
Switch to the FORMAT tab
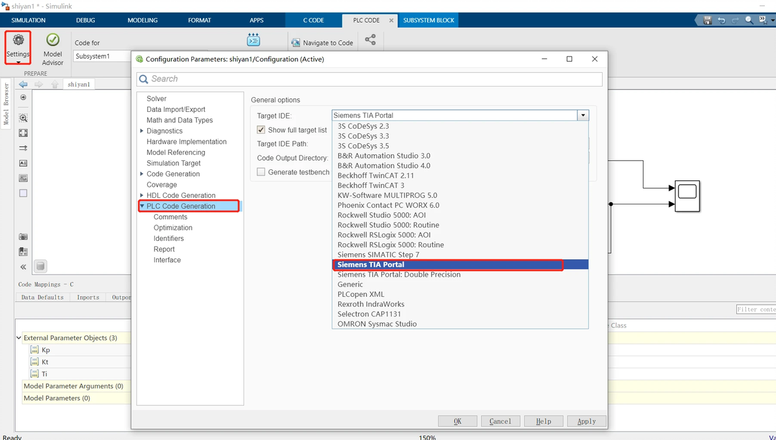(199, 20)
